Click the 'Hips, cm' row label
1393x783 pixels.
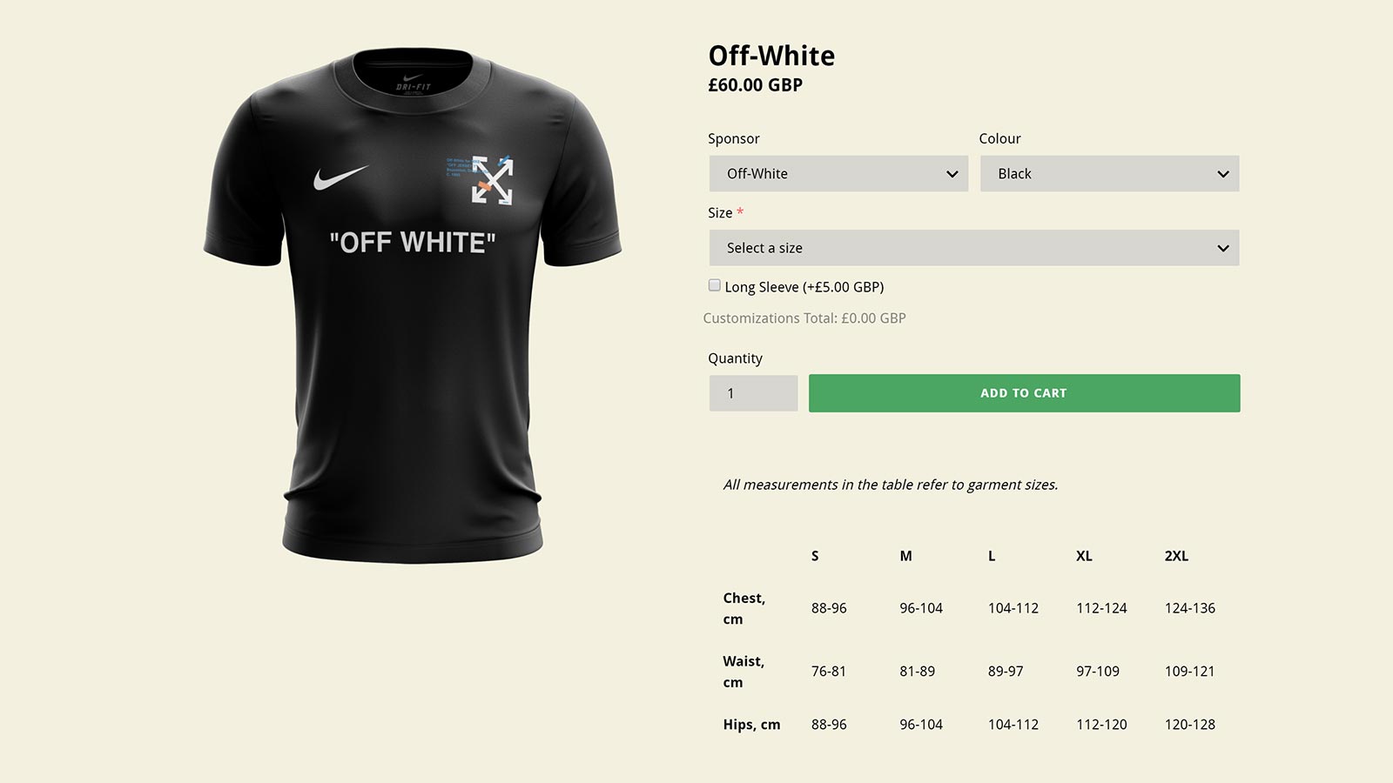click(751, 725)
